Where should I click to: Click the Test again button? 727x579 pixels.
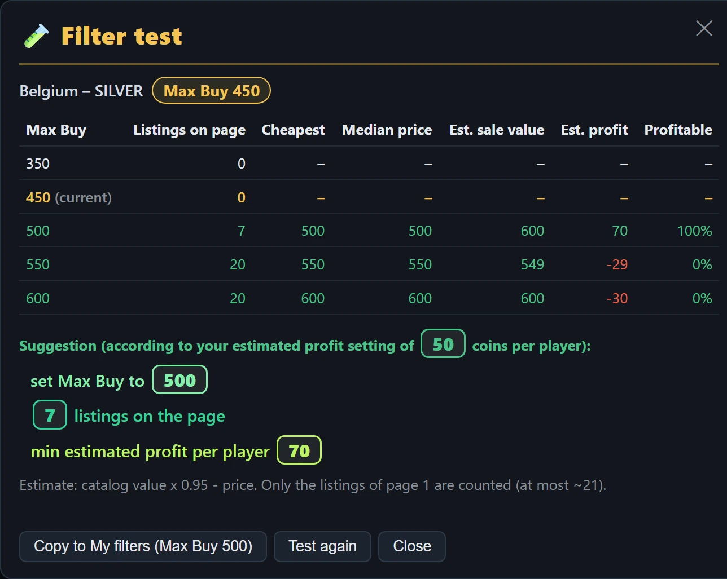[322, 546]
